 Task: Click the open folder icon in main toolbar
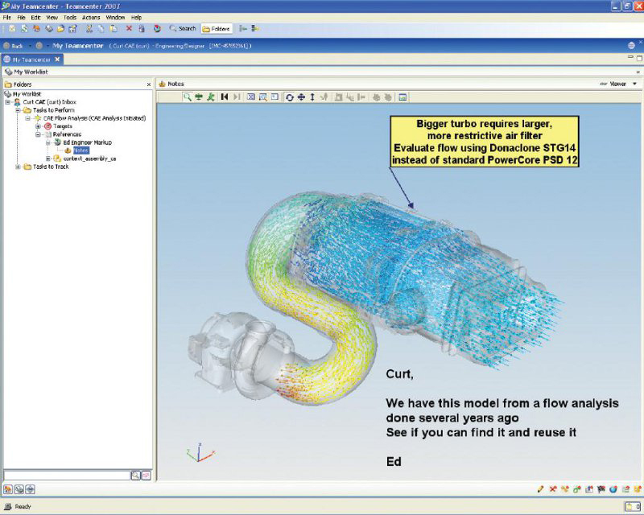pos(61,28)
